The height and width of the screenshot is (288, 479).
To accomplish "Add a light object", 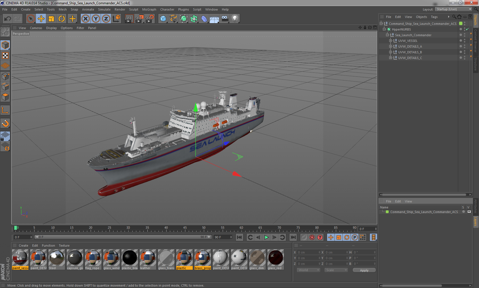I will tap(235, 19).
